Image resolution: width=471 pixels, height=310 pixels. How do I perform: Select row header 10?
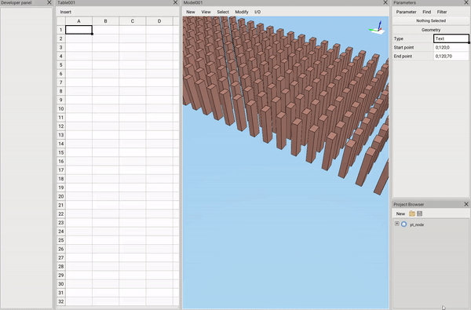coord(61,109)
